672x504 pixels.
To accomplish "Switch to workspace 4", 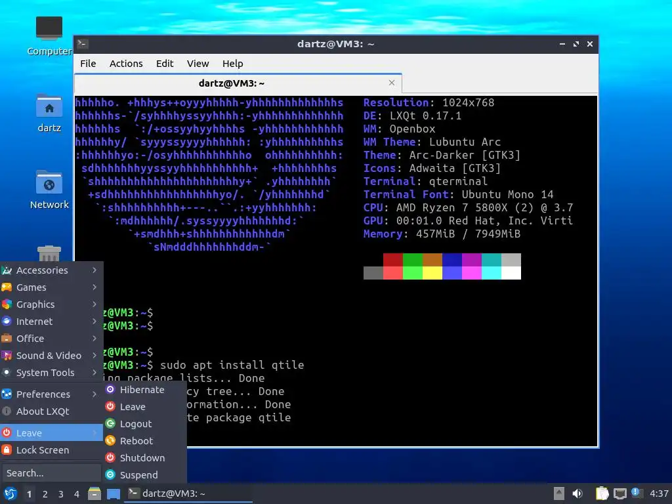I will [77, 494].
